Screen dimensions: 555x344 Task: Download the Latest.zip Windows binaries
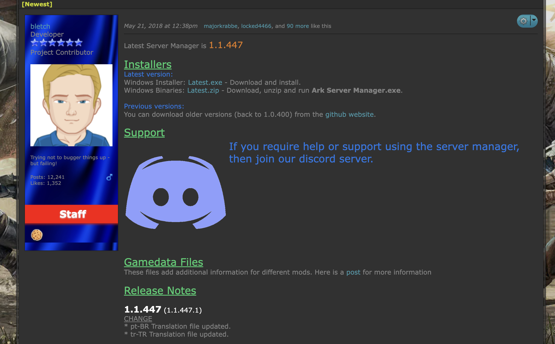(203, 90)
